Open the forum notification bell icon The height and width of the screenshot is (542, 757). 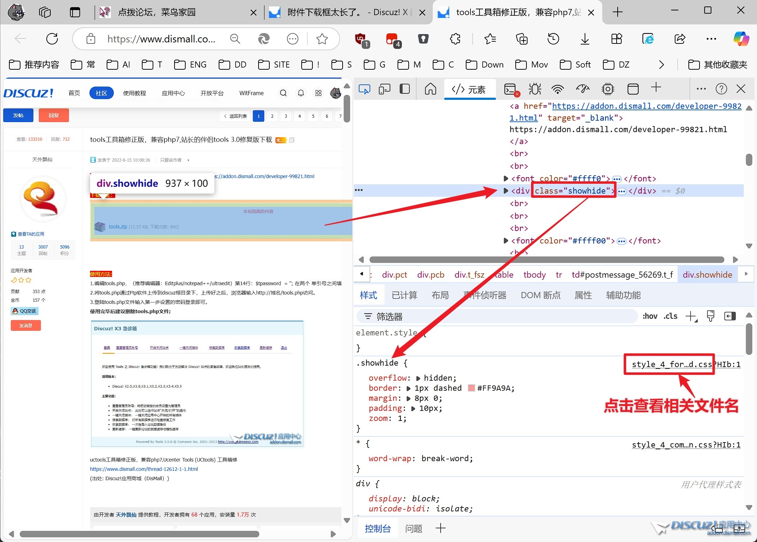pos(301,93)
